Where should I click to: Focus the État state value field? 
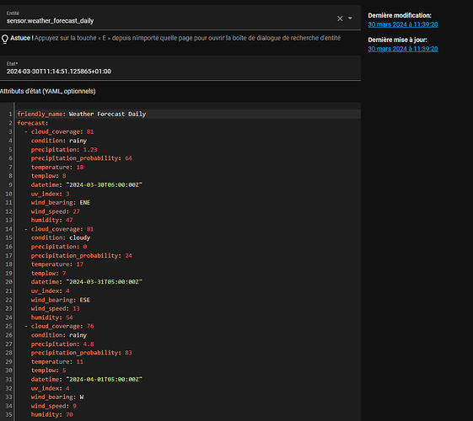pyautogui.click(x=180, y=68)
